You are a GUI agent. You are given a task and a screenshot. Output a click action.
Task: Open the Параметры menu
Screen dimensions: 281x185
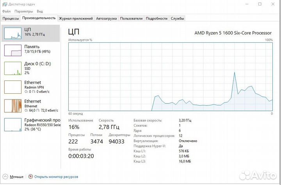[x=24, y=11]
